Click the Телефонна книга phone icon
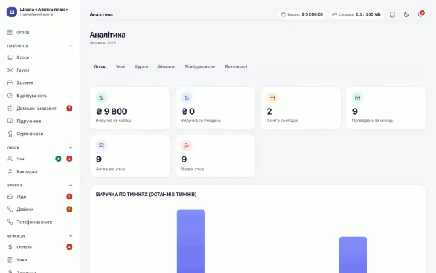This screenshot has height=273, width=436. click(x=10, y=222)
